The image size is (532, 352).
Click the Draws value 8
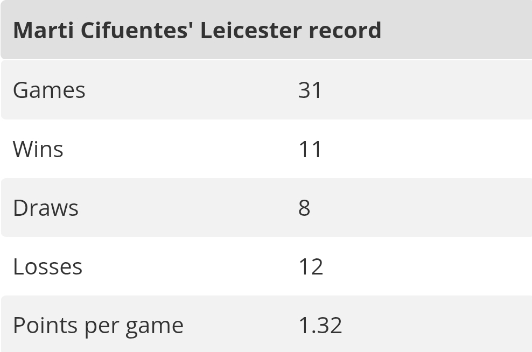(304, 208)
